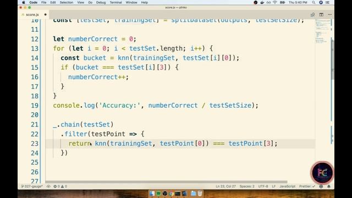Click the closing '})' on line 24

tap(64, 153)
